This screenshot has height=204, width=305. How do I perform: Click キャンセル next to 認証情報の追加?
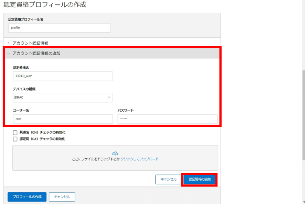(x=169, y=179)
